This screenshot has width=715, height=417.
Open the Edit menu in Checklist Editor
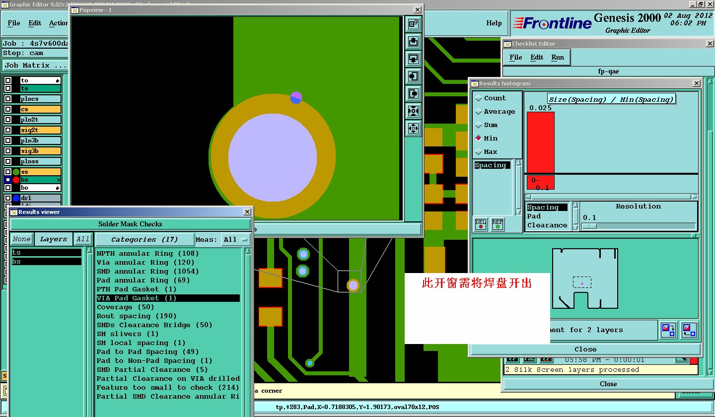[537, 57]
